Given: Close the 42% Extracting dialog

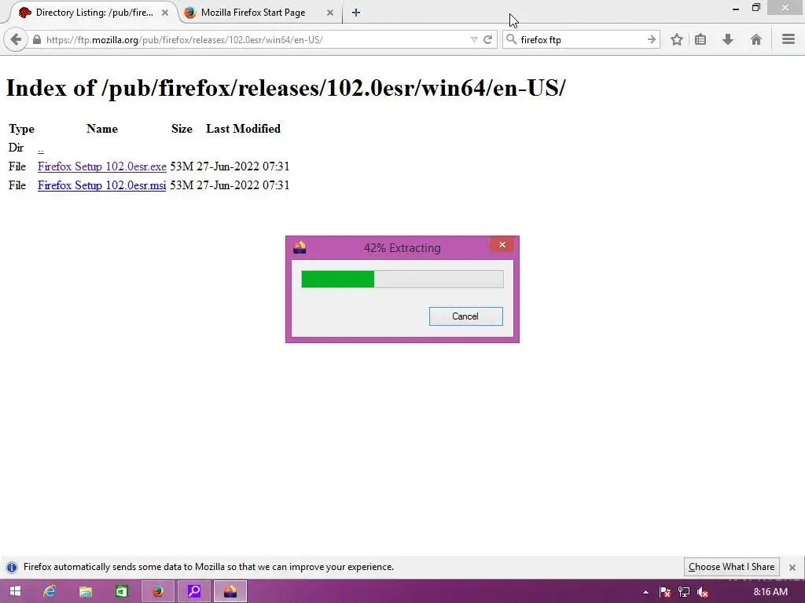Looking at the screenshot, I should coord(502,245).
